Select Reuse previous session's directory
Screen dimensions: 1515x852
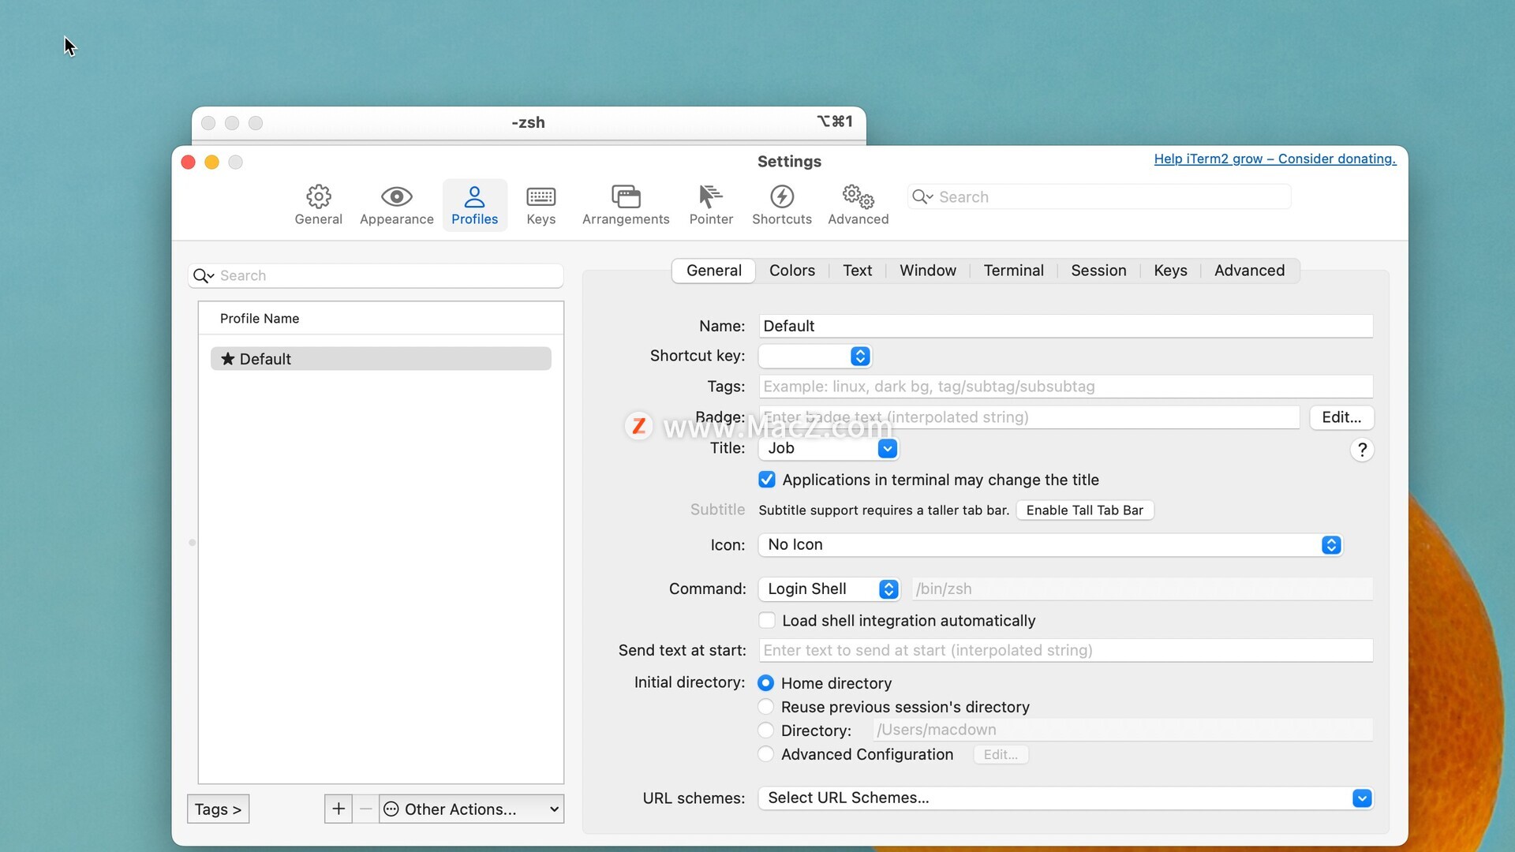click(765, 707)
